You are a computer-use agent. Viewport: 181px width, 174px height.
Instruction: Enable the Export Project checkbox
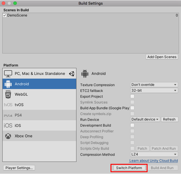pos(132,96)
